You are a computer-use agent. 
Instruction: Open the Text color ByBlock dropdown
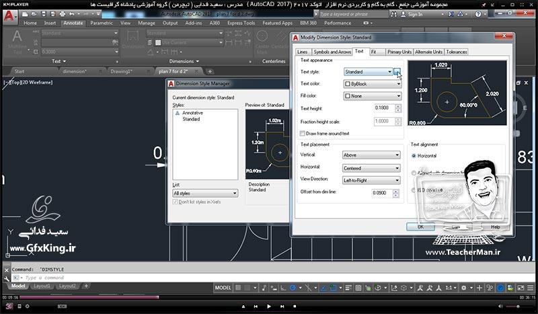coord(373,84)
